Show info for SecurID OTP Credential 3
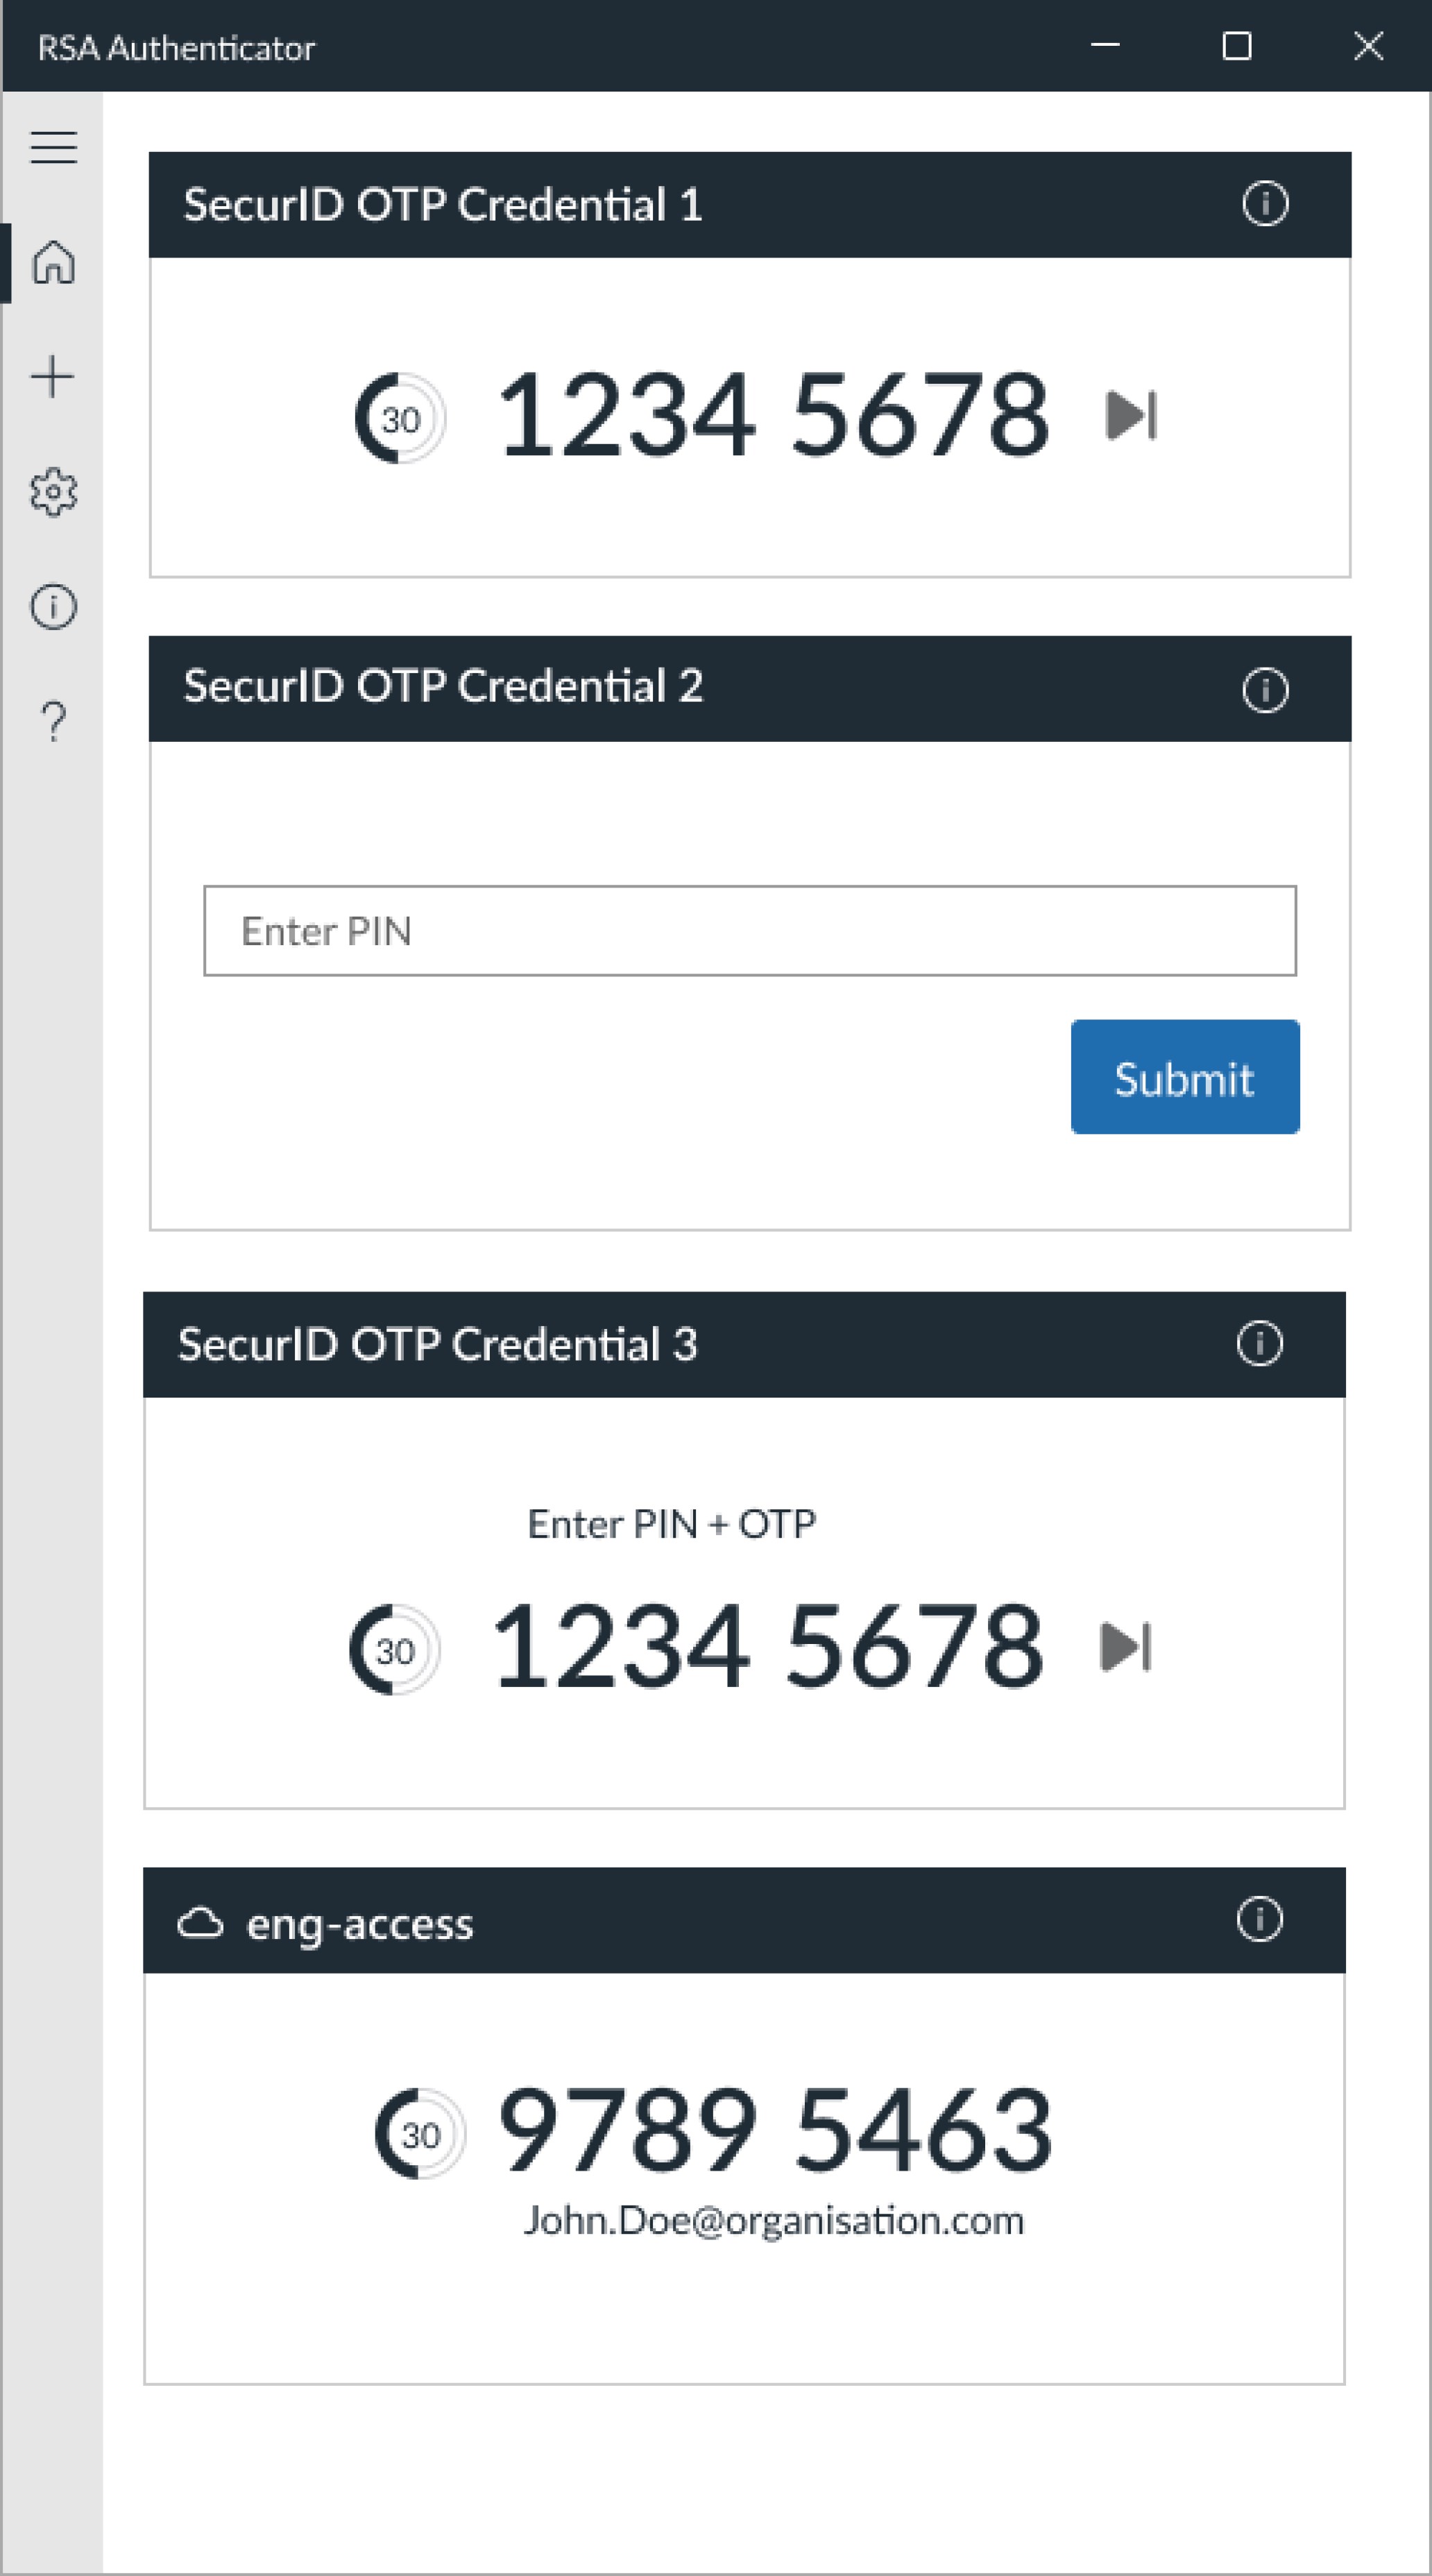This screenshot has height=2576, width=1432. pyautogui.click(x=1259, y=1343)
